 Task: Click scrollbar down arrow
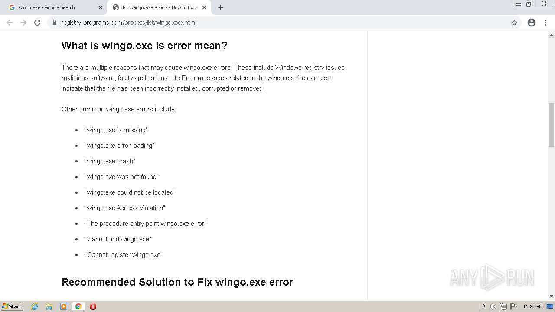(552, 296)
